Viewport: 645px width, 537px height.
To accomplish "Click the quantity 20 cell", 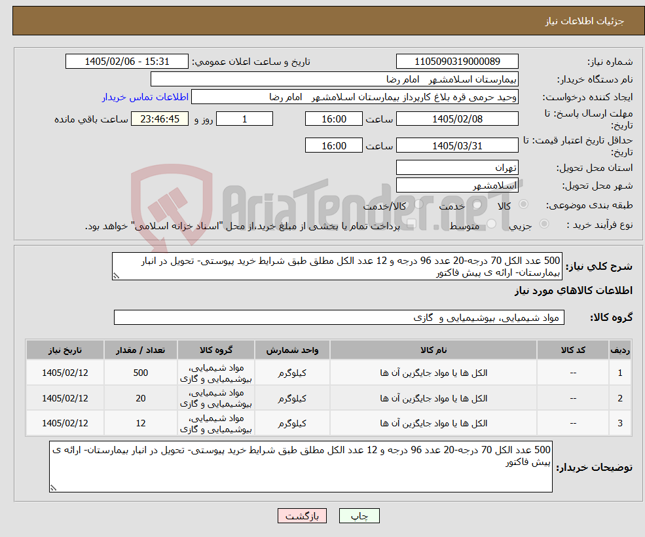I will [x=140, y=398].
